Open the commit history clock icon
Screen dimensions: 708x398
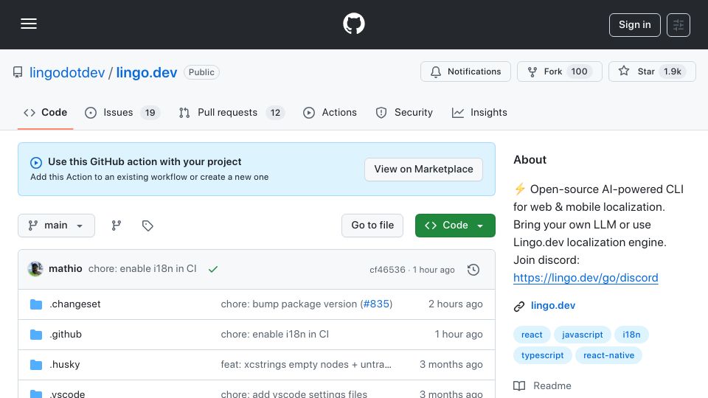point(473,270)
